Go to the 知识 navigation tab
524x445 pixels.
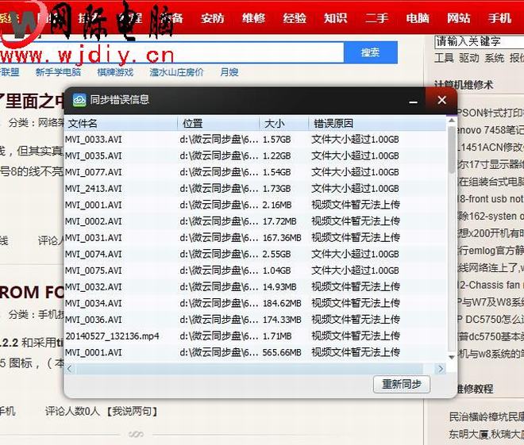(335, 17)
